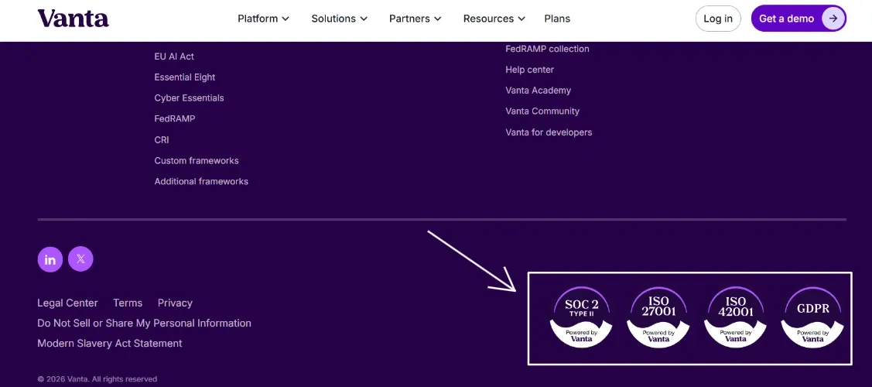Open Vanta for developers link

point(549,132)
